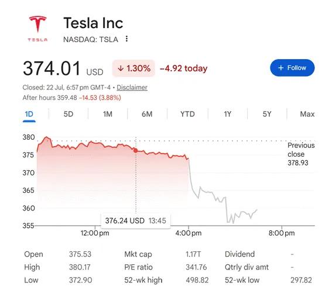The image size is (322, 297).
Task: Click the 52-wk high value 498.82
Action: [x=197, y=280]
